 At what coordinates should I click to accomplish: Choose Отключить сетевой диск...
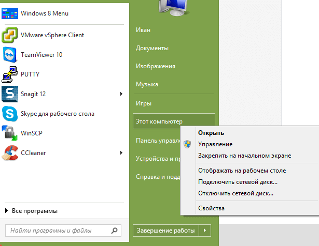pos(235,193)
